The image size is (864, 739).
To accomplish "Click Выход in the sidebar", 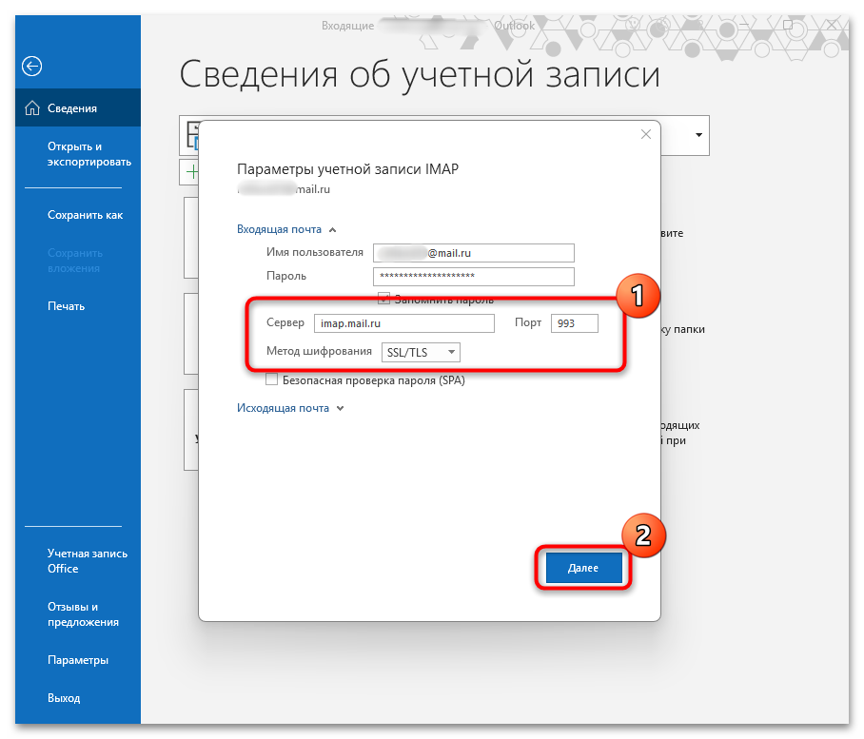I will pyautogui.click(x=64, y=698).
